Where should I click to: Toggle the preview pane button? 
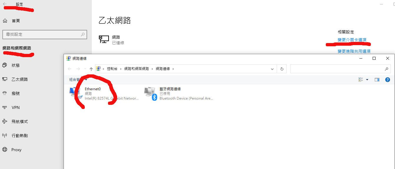coord(377,80)
